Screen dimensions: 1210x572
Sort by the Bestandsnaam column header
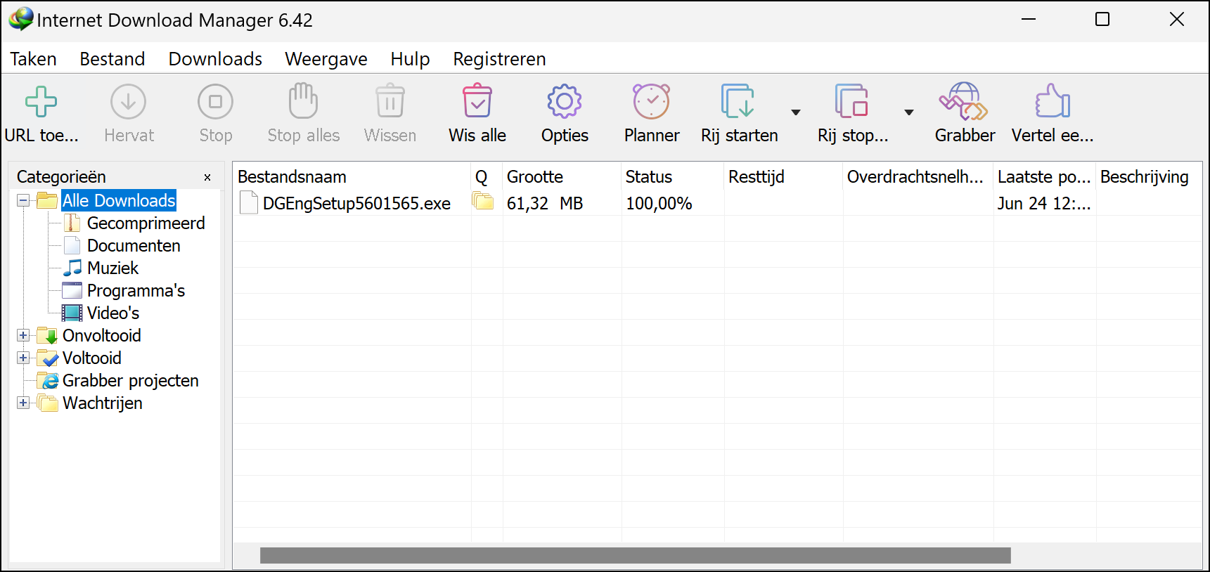(352, 177)
